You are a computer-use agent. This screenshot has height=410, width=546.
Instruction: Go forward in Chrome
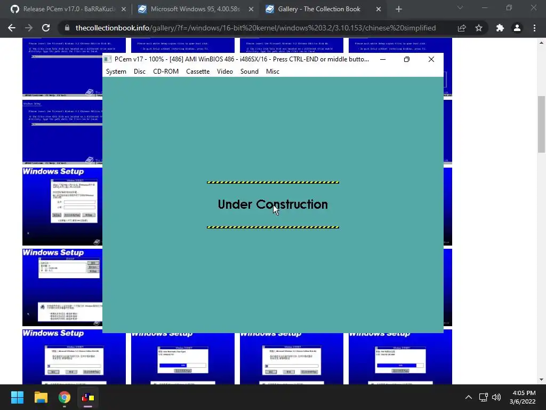(x=29, y=28)
